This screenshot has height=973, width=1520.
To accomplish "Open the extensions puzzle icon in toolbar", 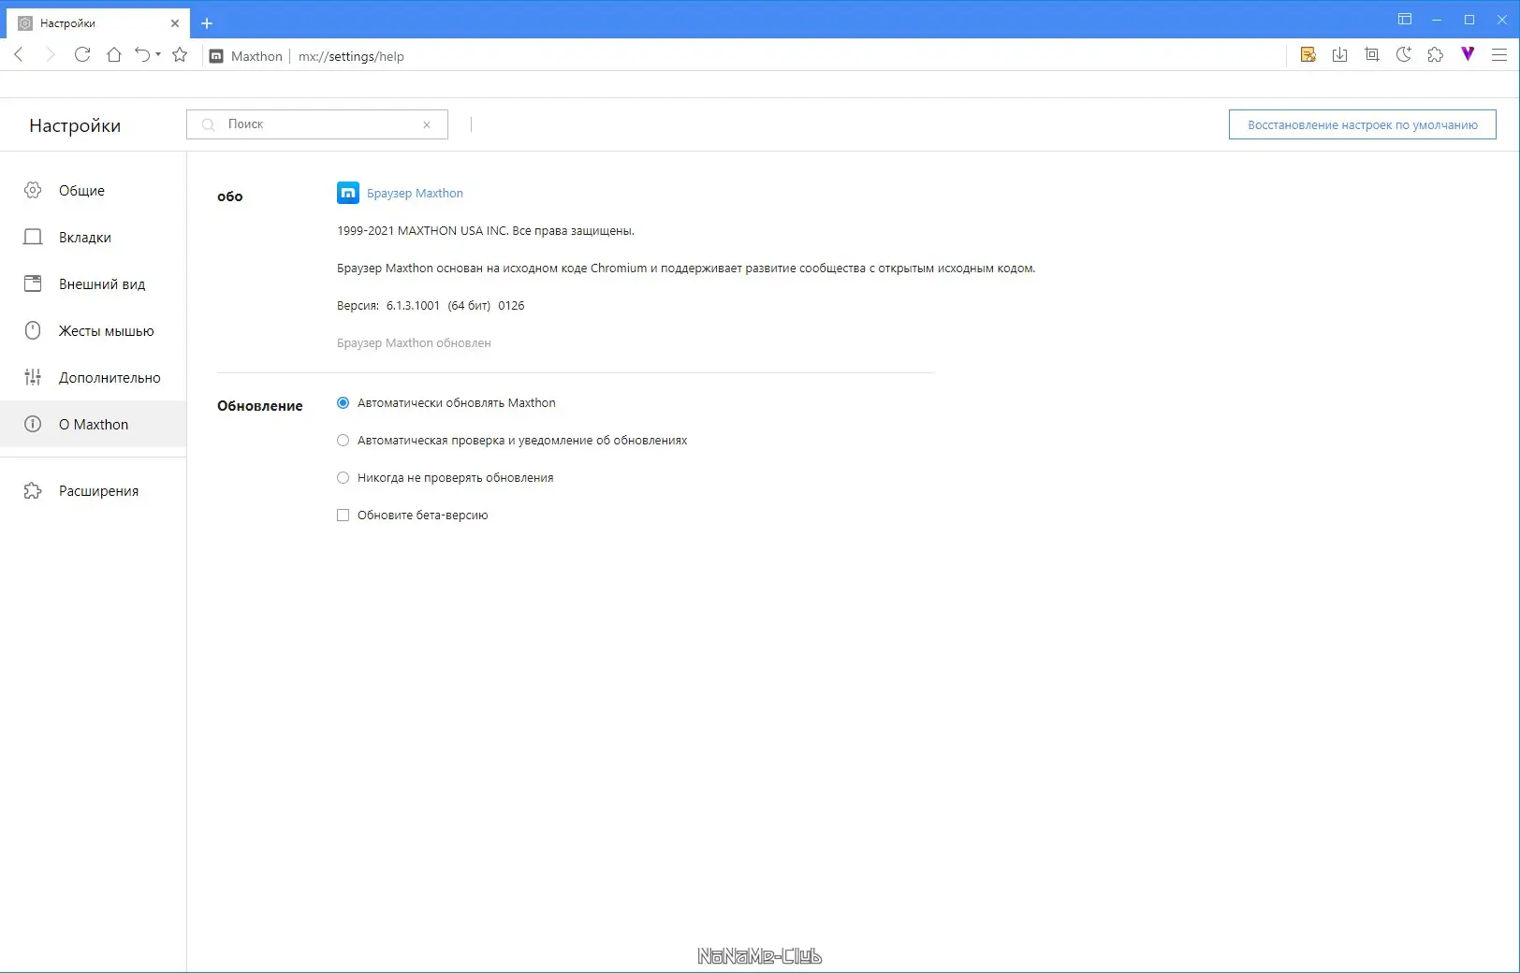I will click(1435, 55).
